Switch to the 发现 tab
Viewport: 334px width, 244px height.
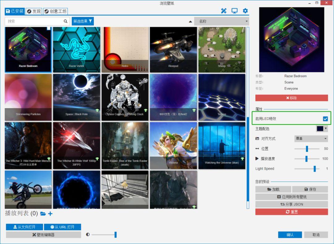click(x=34, y=11)
